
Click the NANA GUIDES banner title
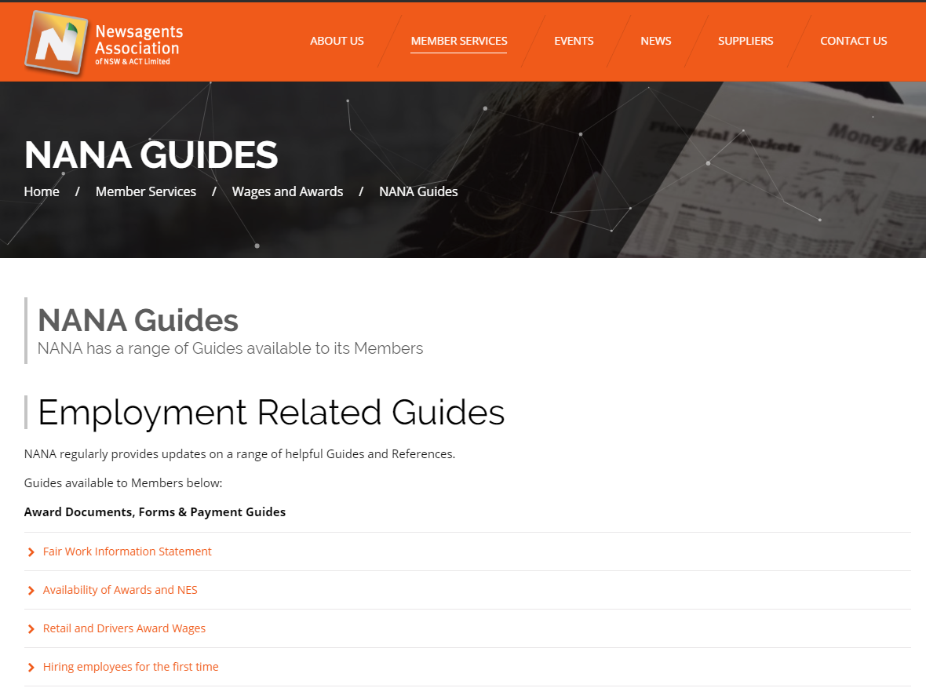click(x=151, y=155)
